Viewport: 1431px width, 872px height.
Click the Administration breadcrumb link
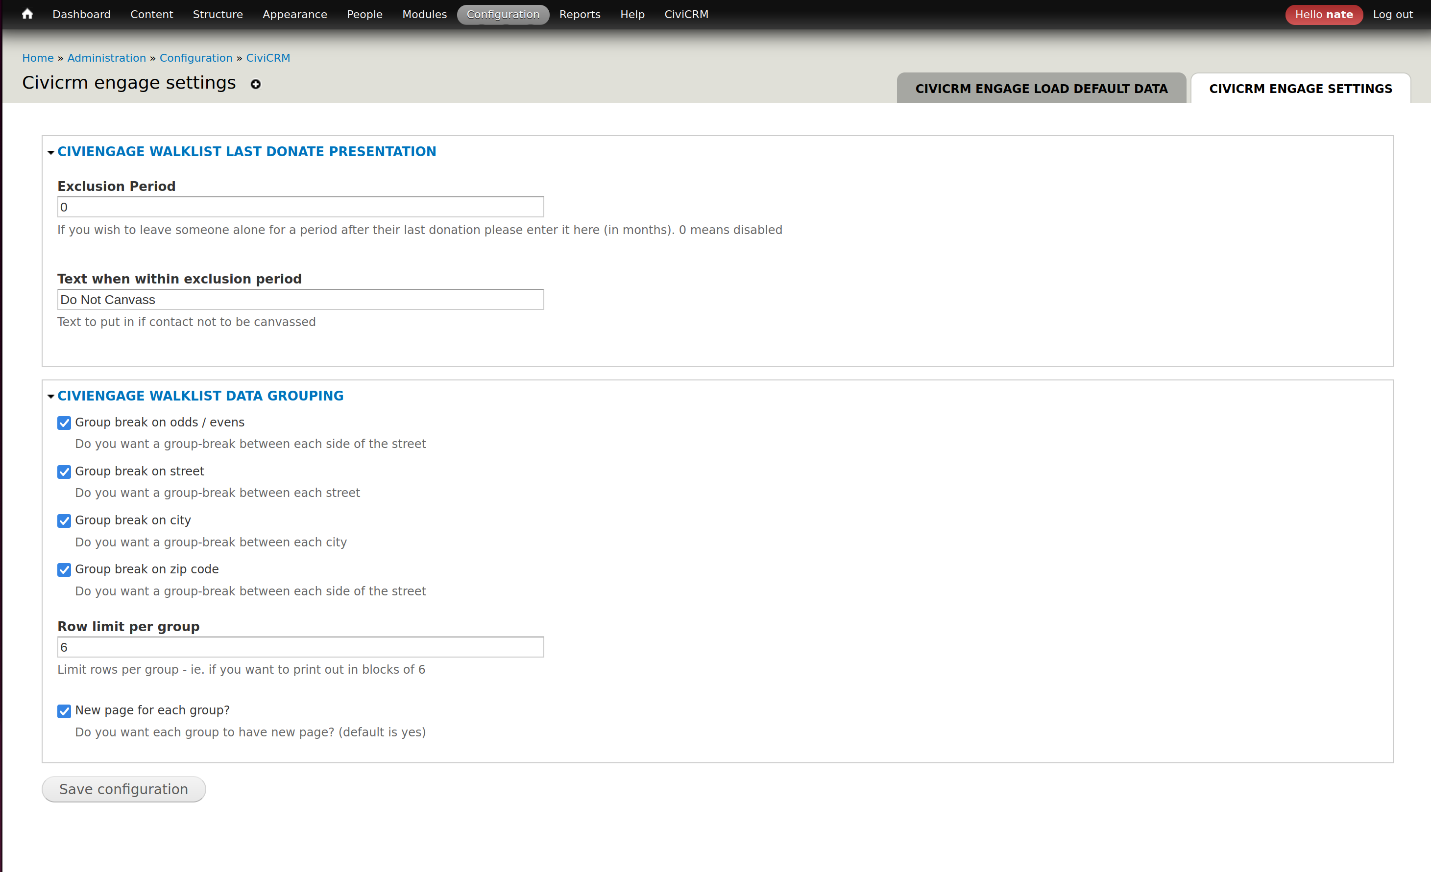tap(107, 58)
